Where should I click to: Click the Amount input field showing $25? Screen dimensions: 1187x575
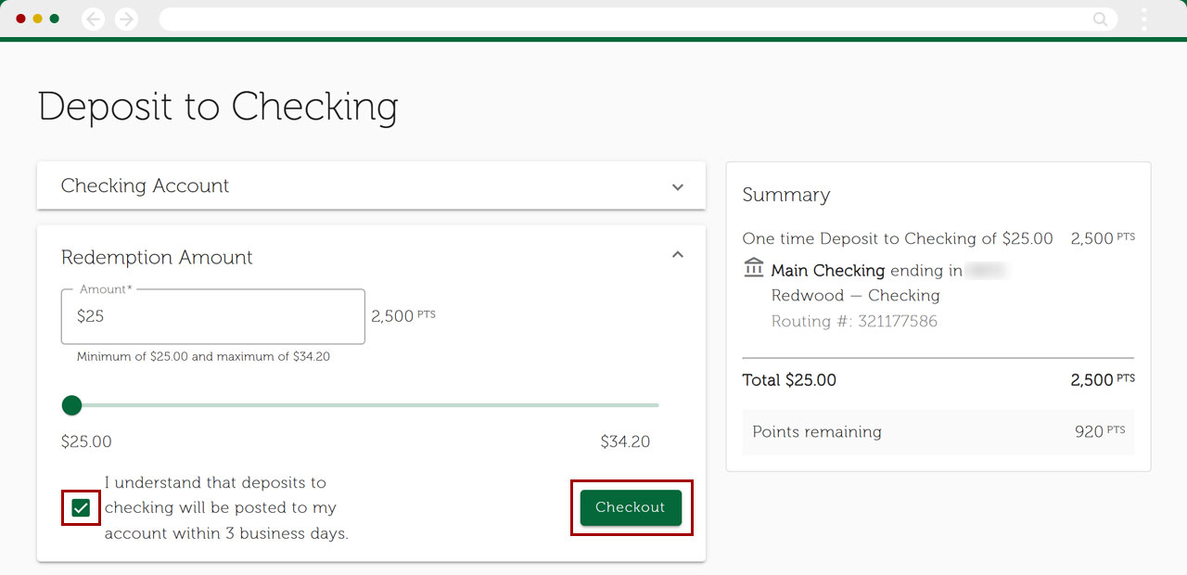[213, 316]
